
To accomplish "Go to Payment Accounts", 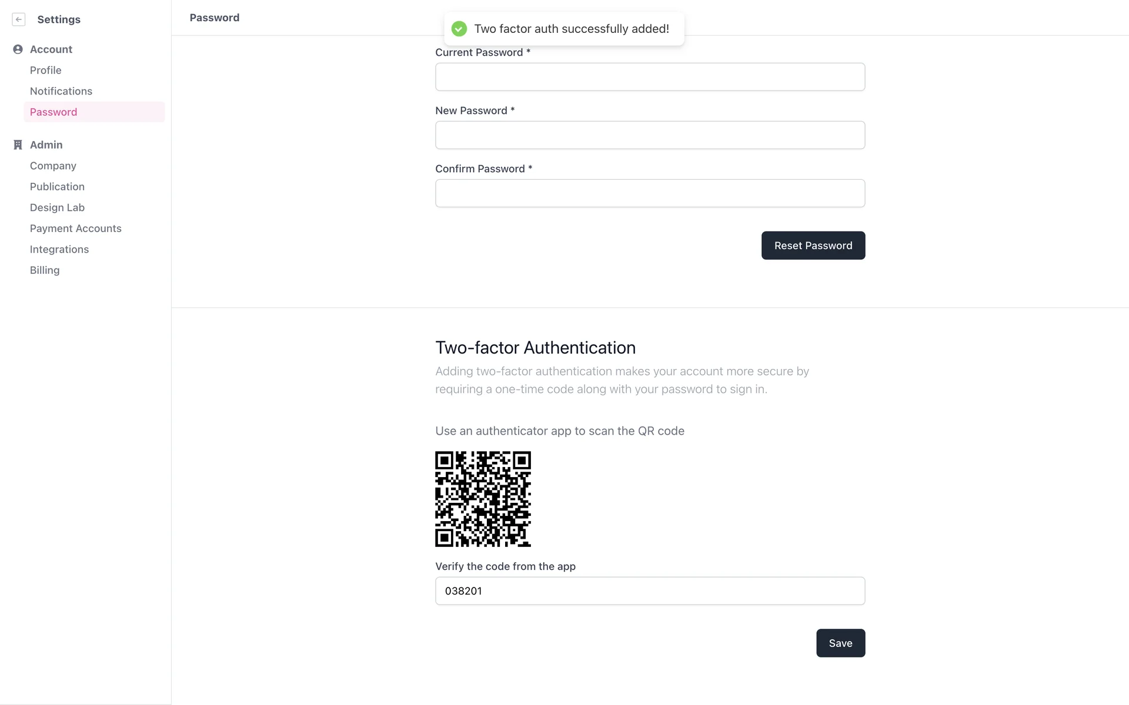I will click(75, 229).
